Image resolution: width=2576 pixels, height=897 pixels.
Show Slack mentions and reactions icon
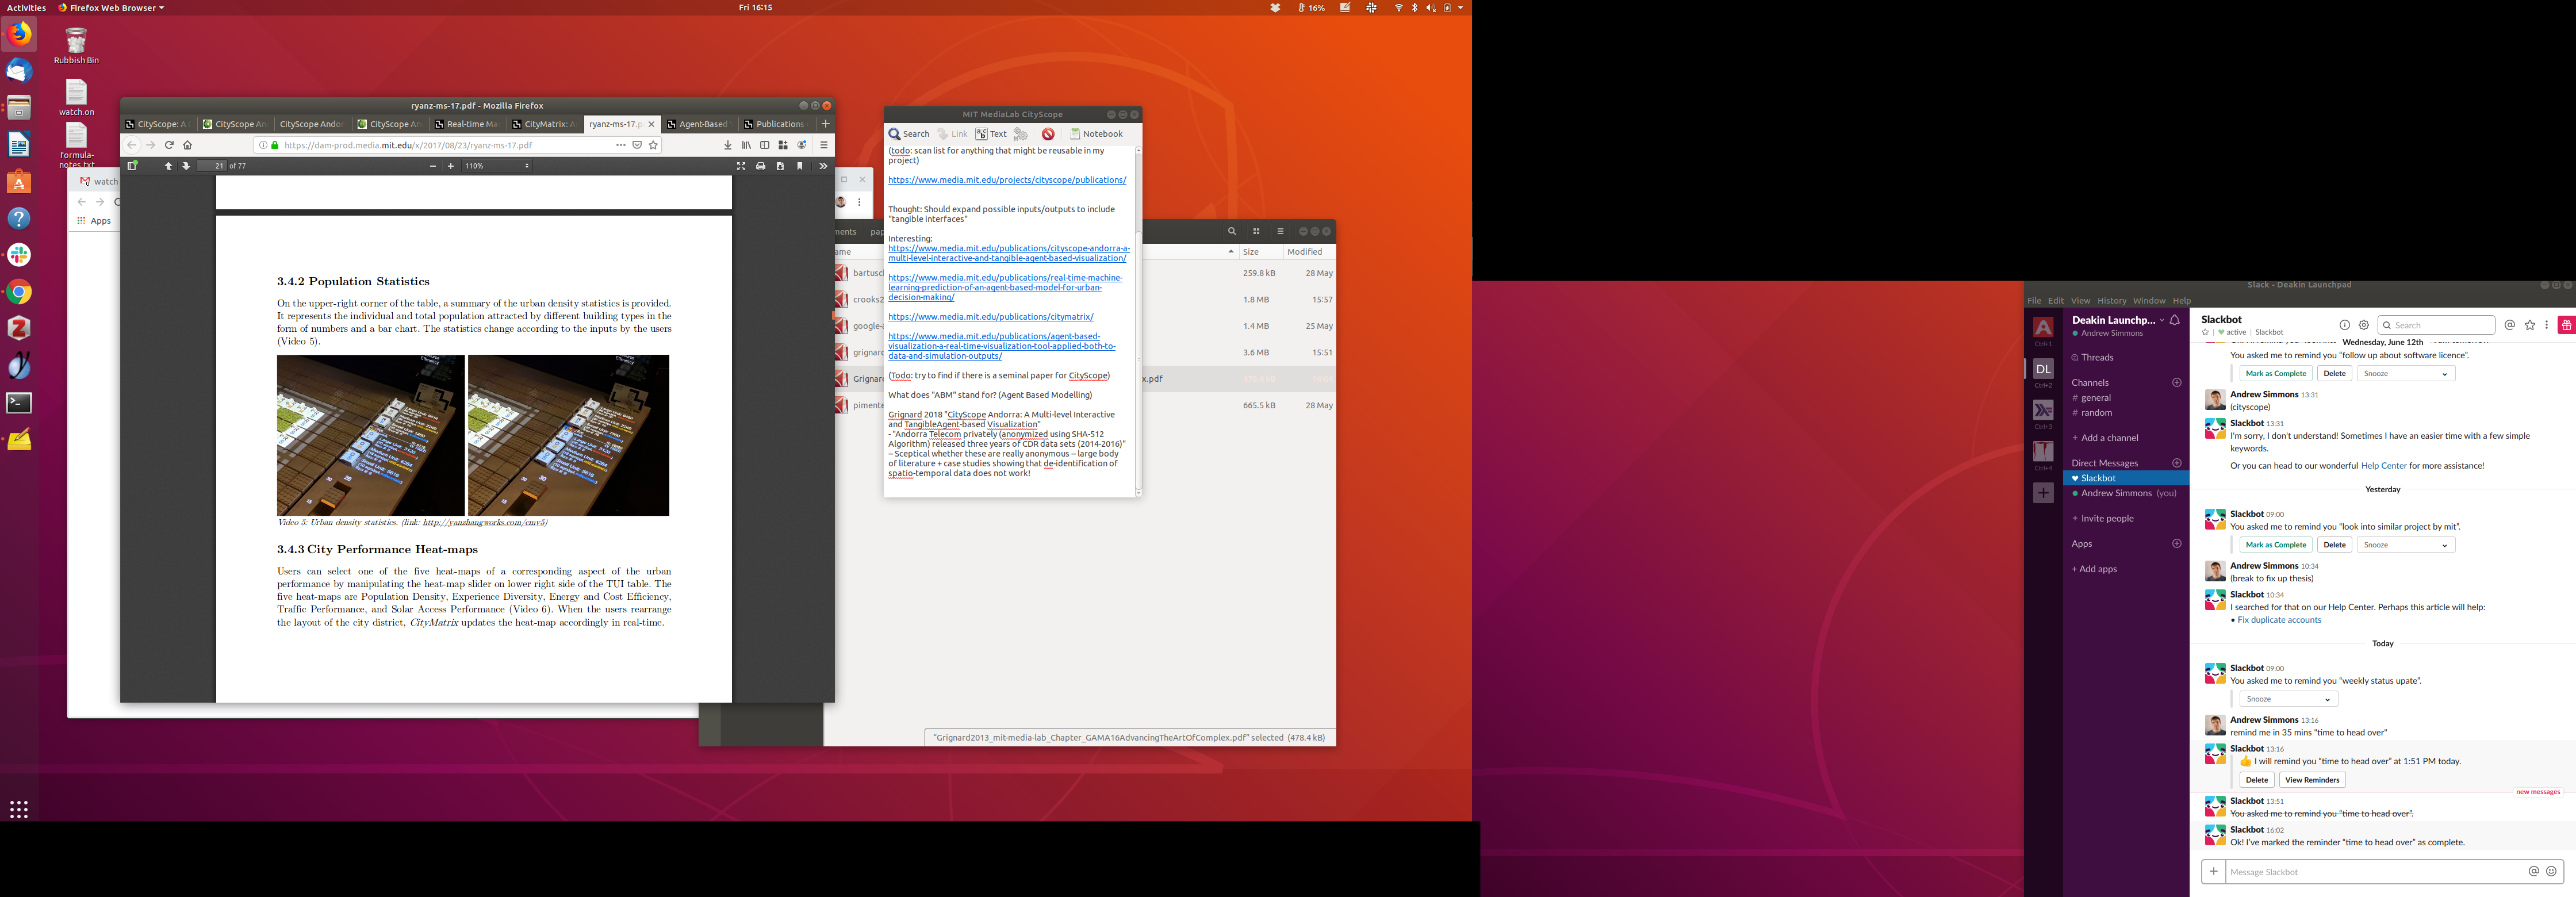[x=2510, y=325]
